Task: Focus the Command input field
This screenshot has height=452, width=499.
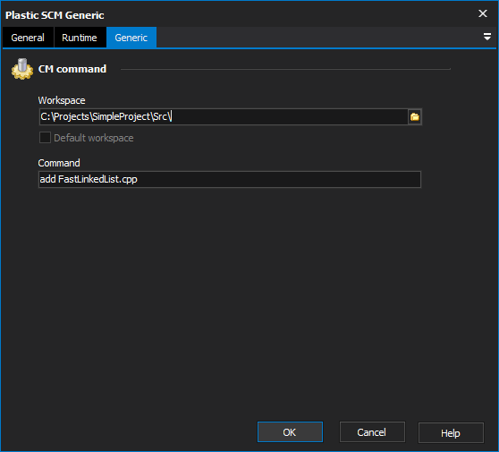Action: click(230, 179)
